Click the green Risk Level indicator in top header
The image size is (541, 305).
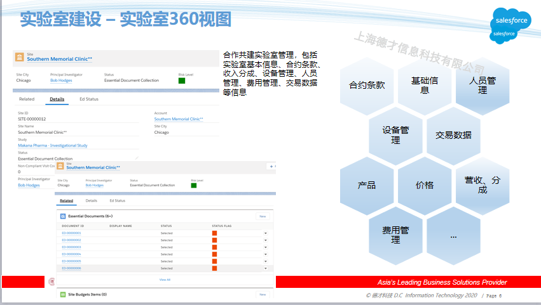point(182,81)
